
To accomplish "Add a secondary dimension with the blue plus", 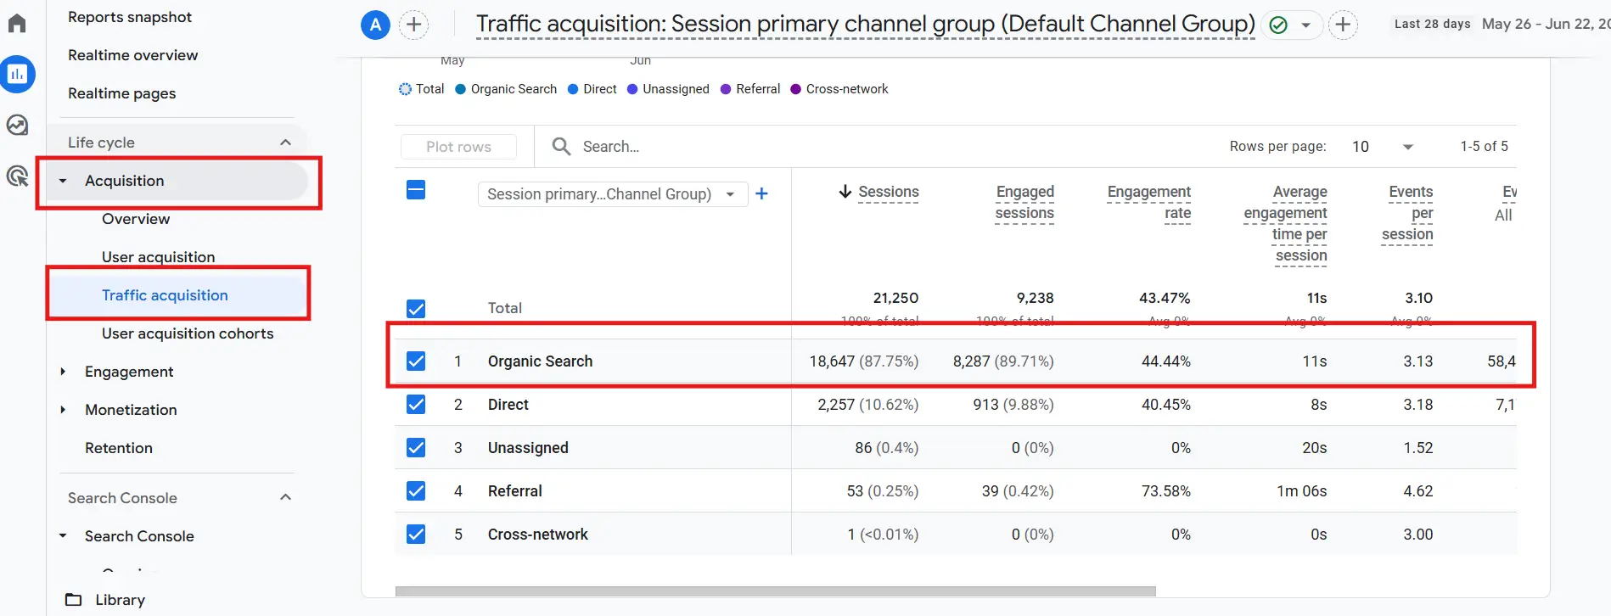I will (761, 193).
